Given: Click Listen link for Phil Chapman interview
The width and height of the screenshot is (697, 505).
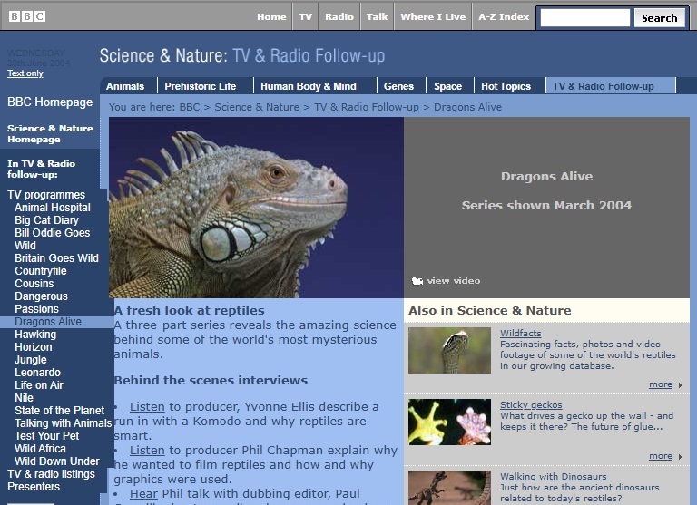Looking at the screenshot, I should tap(147, 450).
